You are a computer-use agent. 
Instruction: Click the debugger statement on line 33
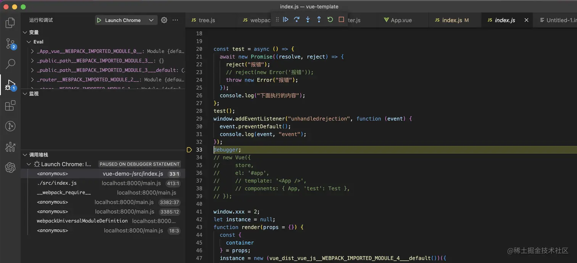[x=227, y=150]
